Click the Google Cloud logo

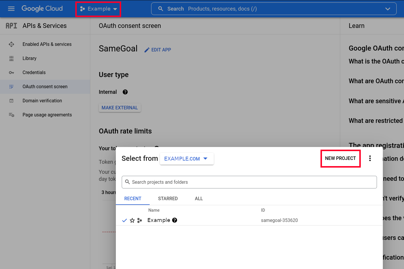pos(42,9)
